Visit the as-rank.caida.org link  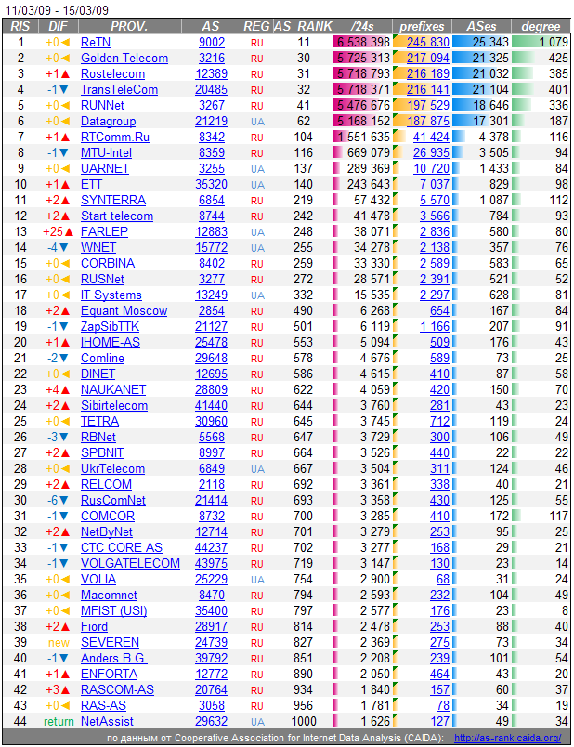[x=507, y=738]
